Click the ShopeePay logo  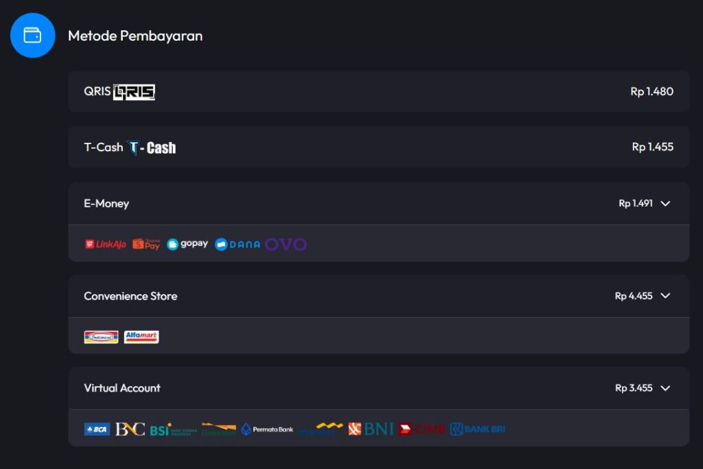(x=146, y=244)
